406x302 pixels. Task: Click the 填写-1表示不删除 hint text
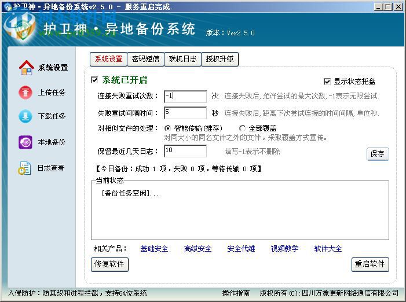pyautogui.click(x=252, y=152)
